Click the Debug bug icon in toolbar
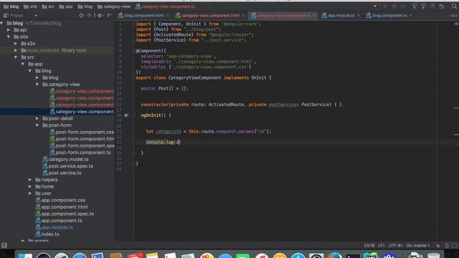The image size is (459, 258). [x=394, y=6]
